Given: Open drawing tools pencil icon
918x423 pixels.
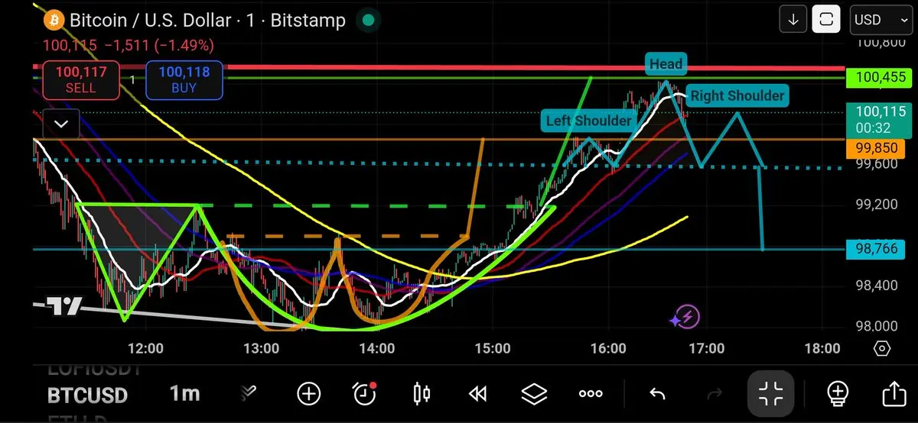Looking at the screenshot, I should [249, 393].
